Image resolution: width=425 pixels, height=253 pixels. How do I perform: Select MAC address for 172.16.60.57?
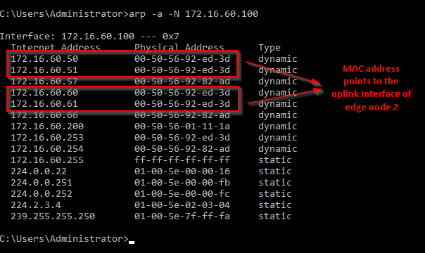tap(182, 82)
